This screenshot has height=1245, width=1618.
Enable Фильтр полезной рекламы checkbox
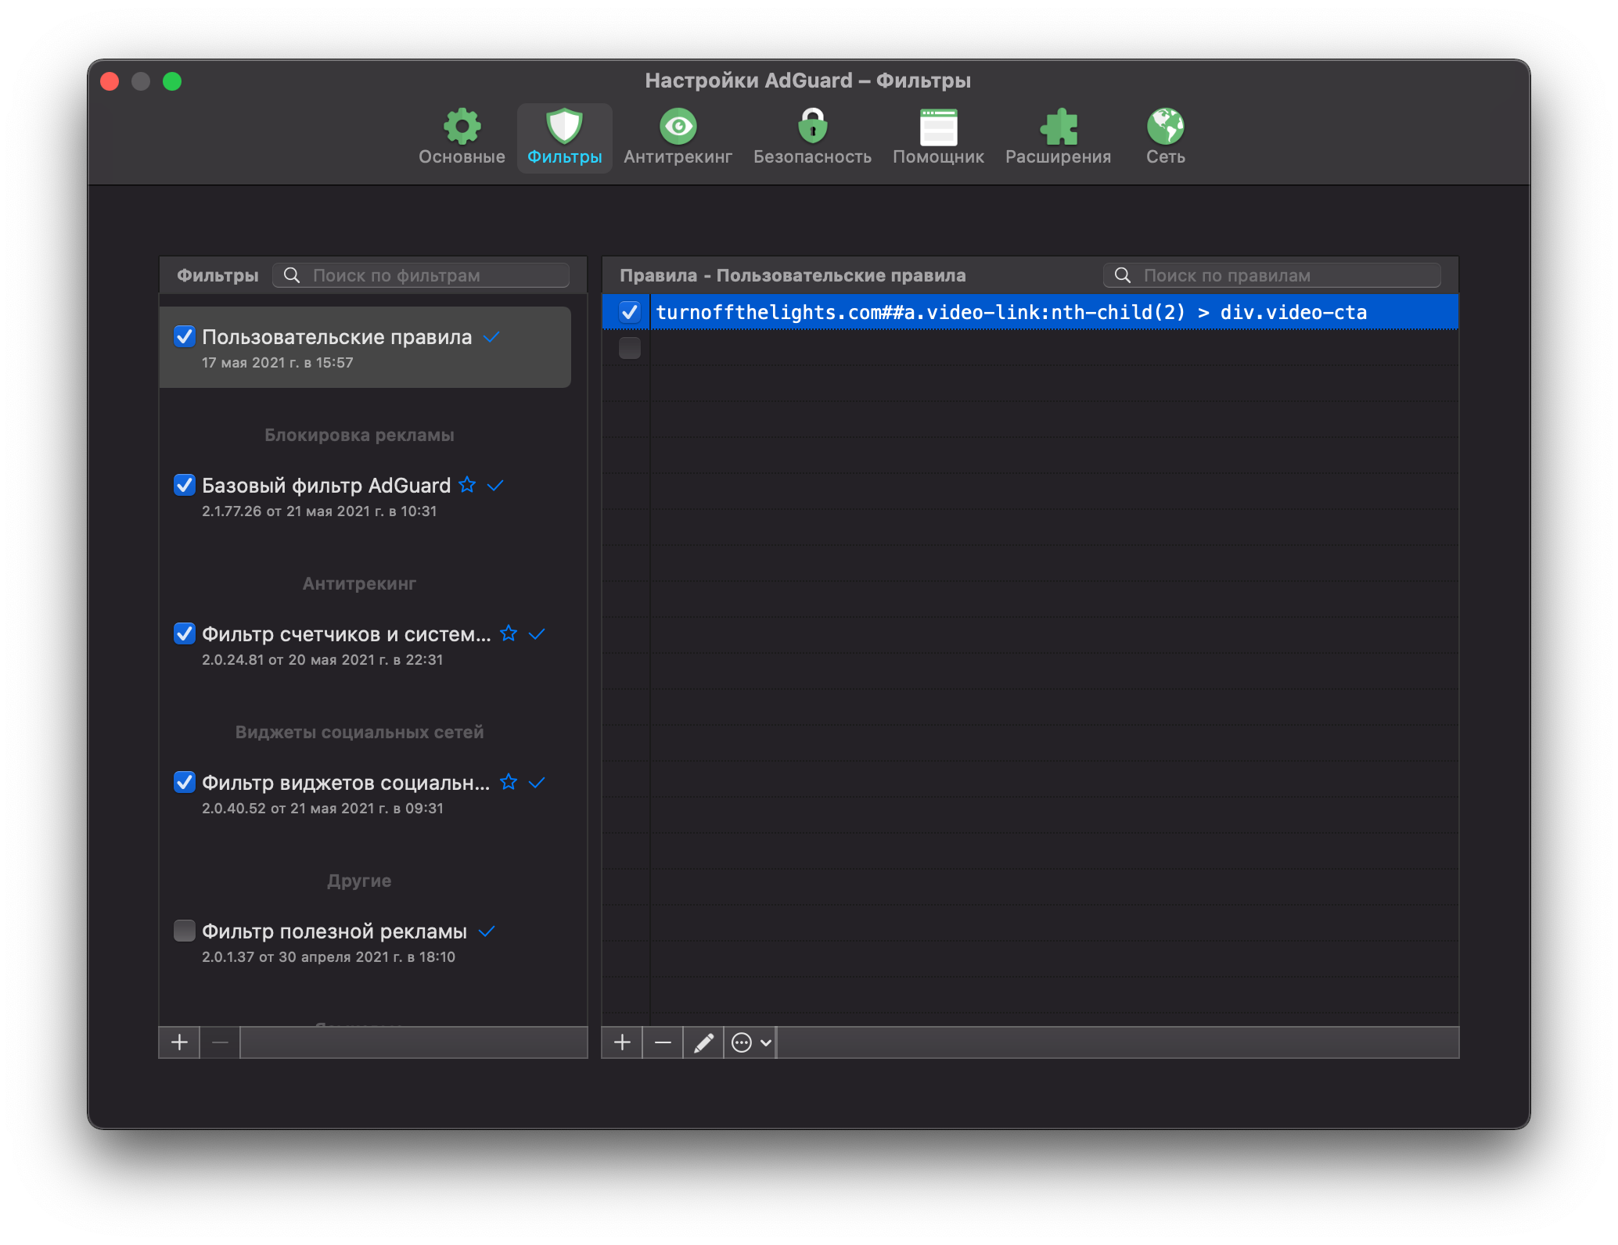point(184,931)
